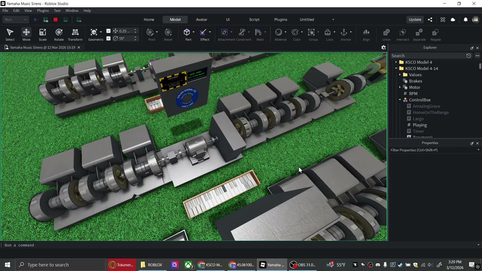This screenshot has width=482, height=271.
Task: Open the Edit menu
Action: click(16, 11)
